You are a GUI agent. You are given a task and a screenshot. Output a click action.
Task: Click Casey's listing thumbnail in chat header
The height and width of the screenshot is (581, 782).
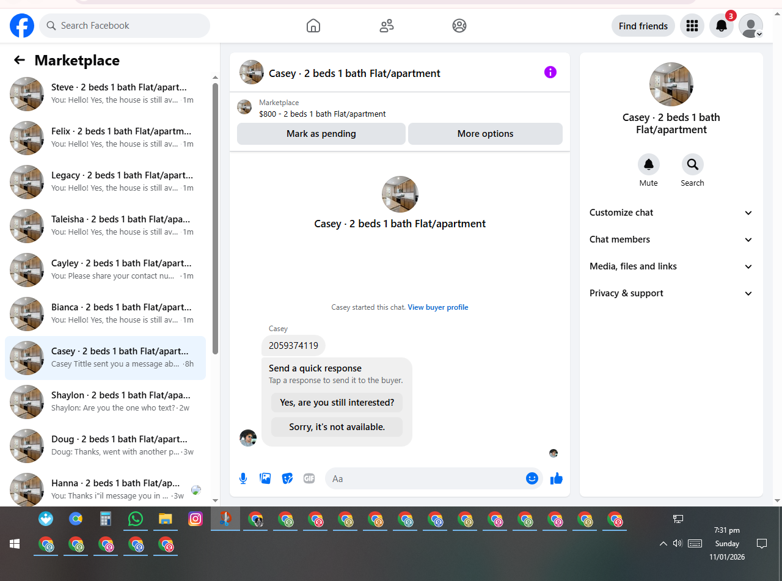click(252, 72)
